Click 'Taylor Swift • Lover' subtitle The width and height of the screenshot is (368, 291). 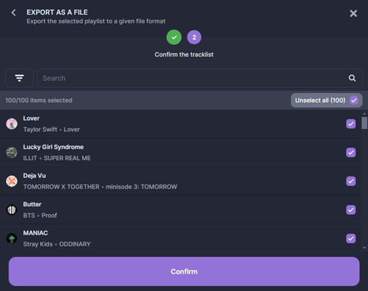52,129
